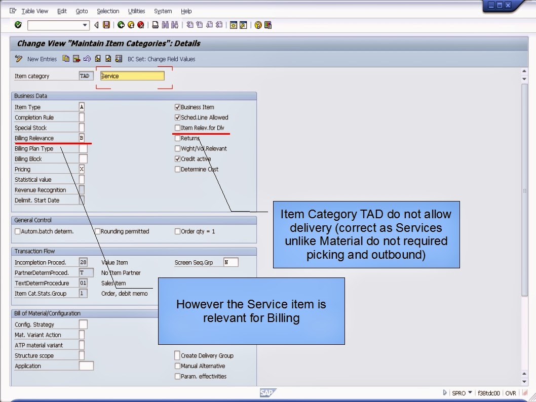Viewport: 536px width, 402px height.
Task: Click the Create New Session icon
Action: click(234, 25)
